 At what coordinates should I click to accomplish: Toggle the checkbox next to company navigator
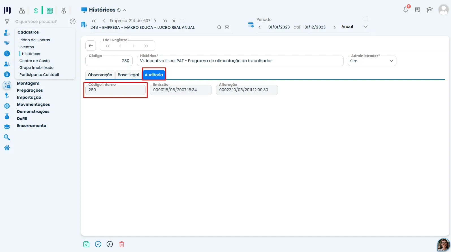[182, 21]
